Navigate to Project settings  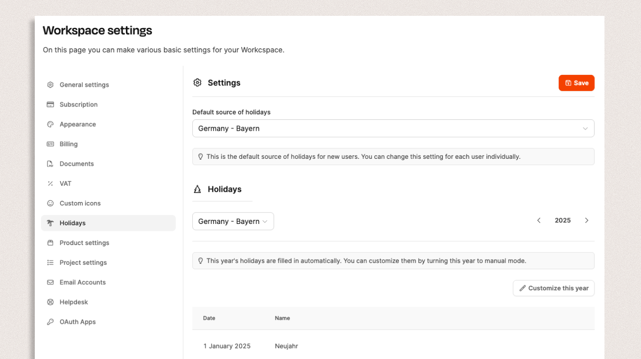(x=83, y=263)
